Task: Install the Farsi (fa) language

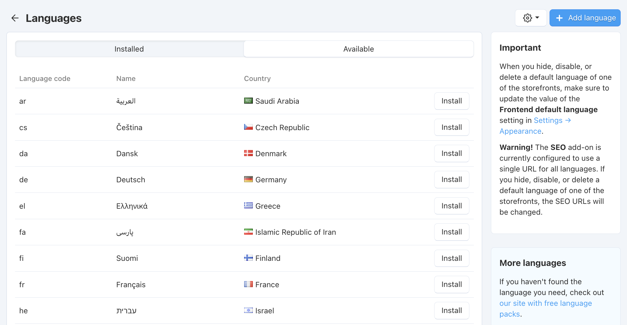Action: pyautogui.click(x=452, y=232)
